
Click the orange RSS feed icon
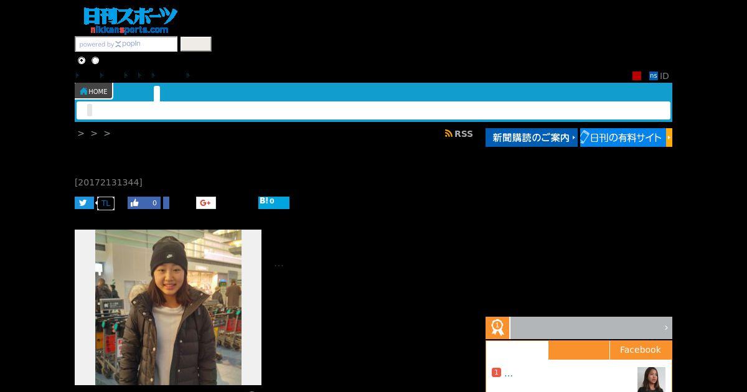coord(448,134)
